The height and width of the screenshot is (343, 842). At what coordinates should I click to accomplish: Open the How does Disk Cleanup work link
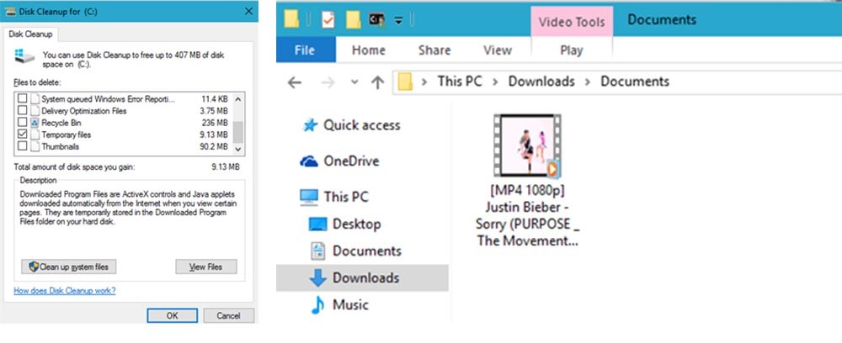(65, 291)
